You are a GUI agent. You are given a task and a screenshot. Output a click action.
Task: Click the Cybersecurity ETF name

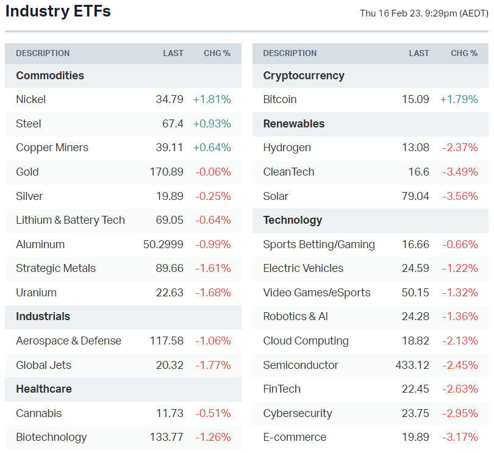(298, 413)
